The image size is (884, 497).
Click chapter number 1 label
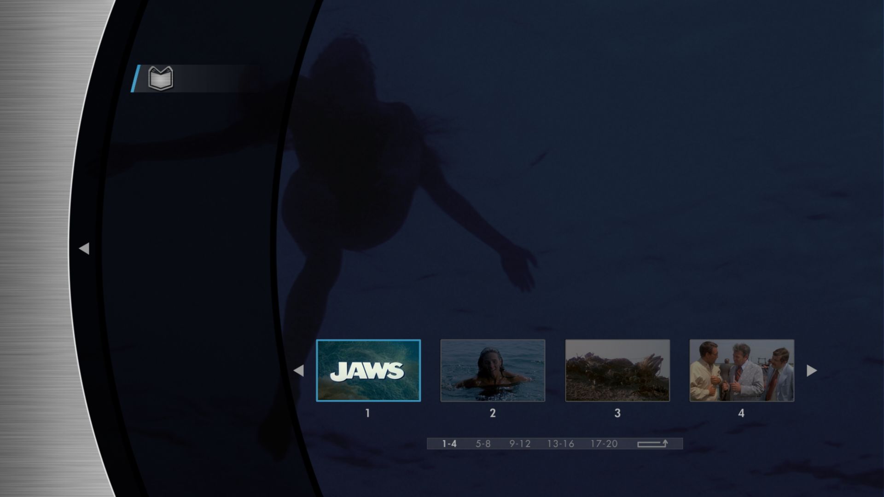[367, 413]
